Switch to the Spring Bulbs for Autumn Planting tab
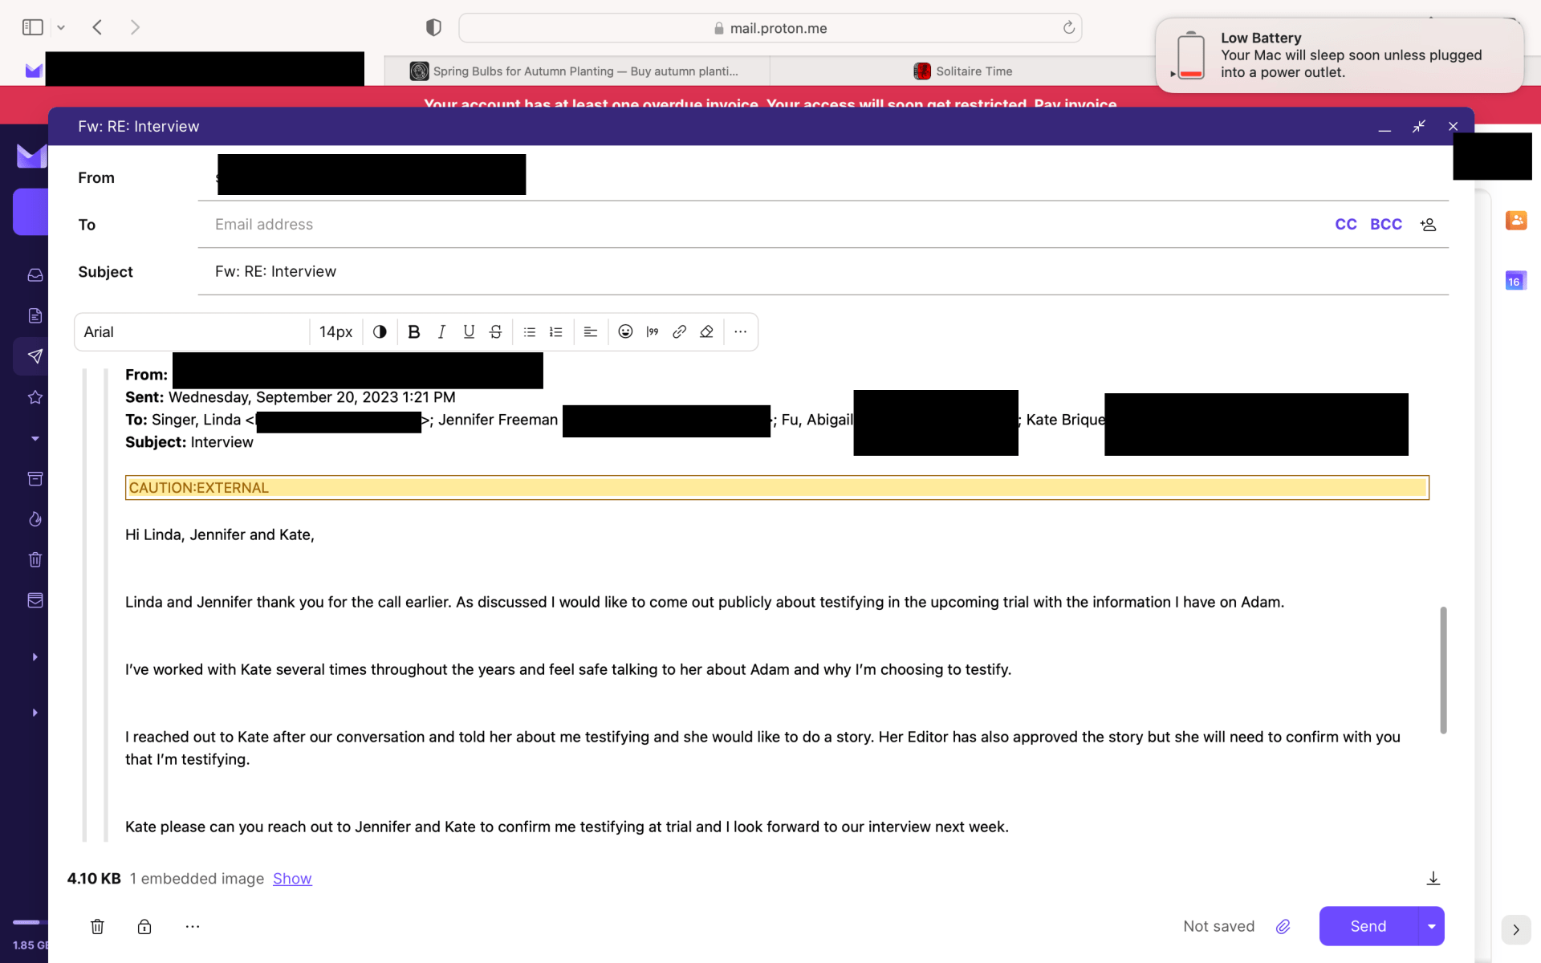 [x=576, y=71]
